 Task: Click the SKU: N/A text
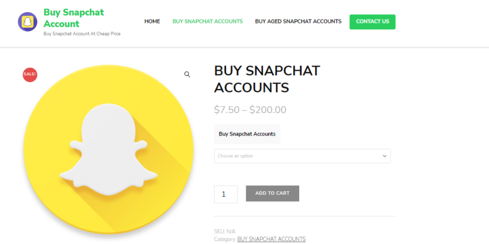coord(224,231)
